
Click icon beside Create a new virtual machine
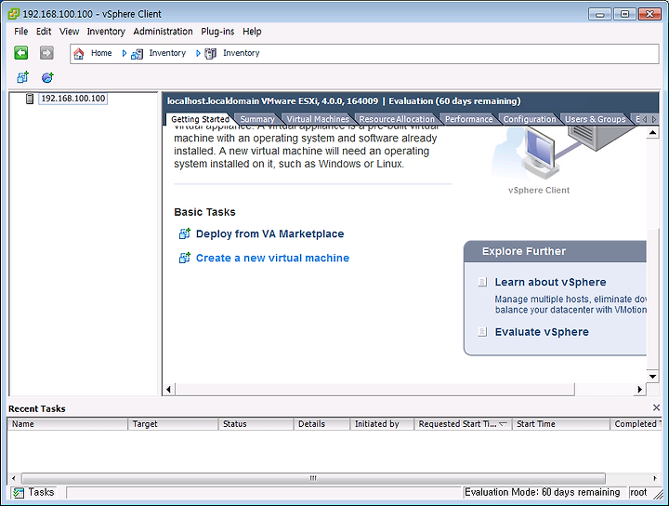pos(184,258)
